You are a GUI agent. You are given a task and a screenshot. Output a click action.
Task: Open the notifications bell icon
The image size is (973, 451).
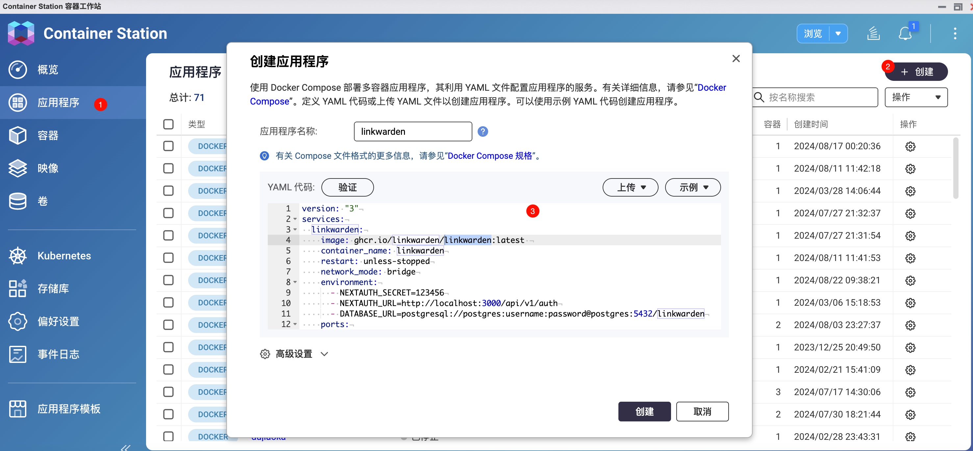tap(905, 34)
